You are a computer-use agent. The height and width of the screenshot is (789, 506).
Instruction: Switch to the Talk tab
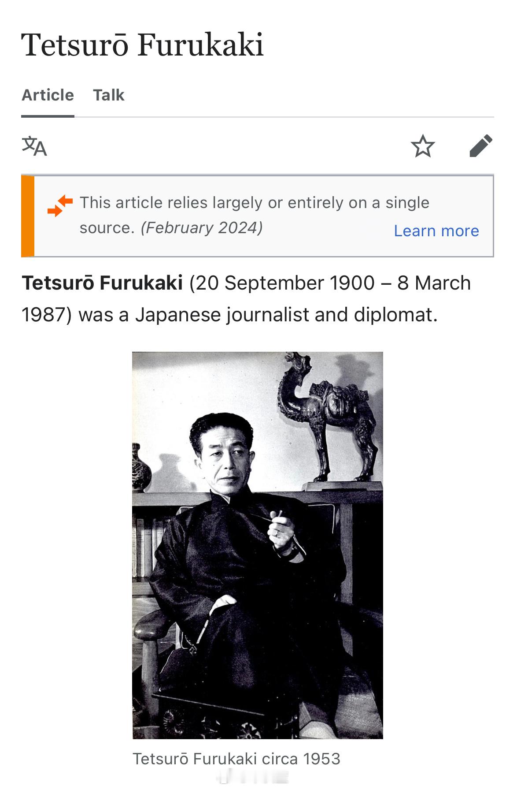tap(109, 95)
